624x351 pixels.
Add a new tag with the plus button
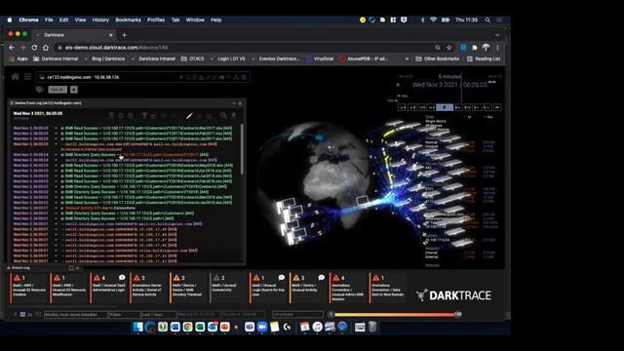coord(74,90)
